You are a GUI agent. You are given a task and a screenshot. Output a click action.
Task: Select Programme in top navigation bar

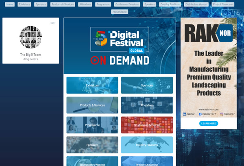pos(103,4)
